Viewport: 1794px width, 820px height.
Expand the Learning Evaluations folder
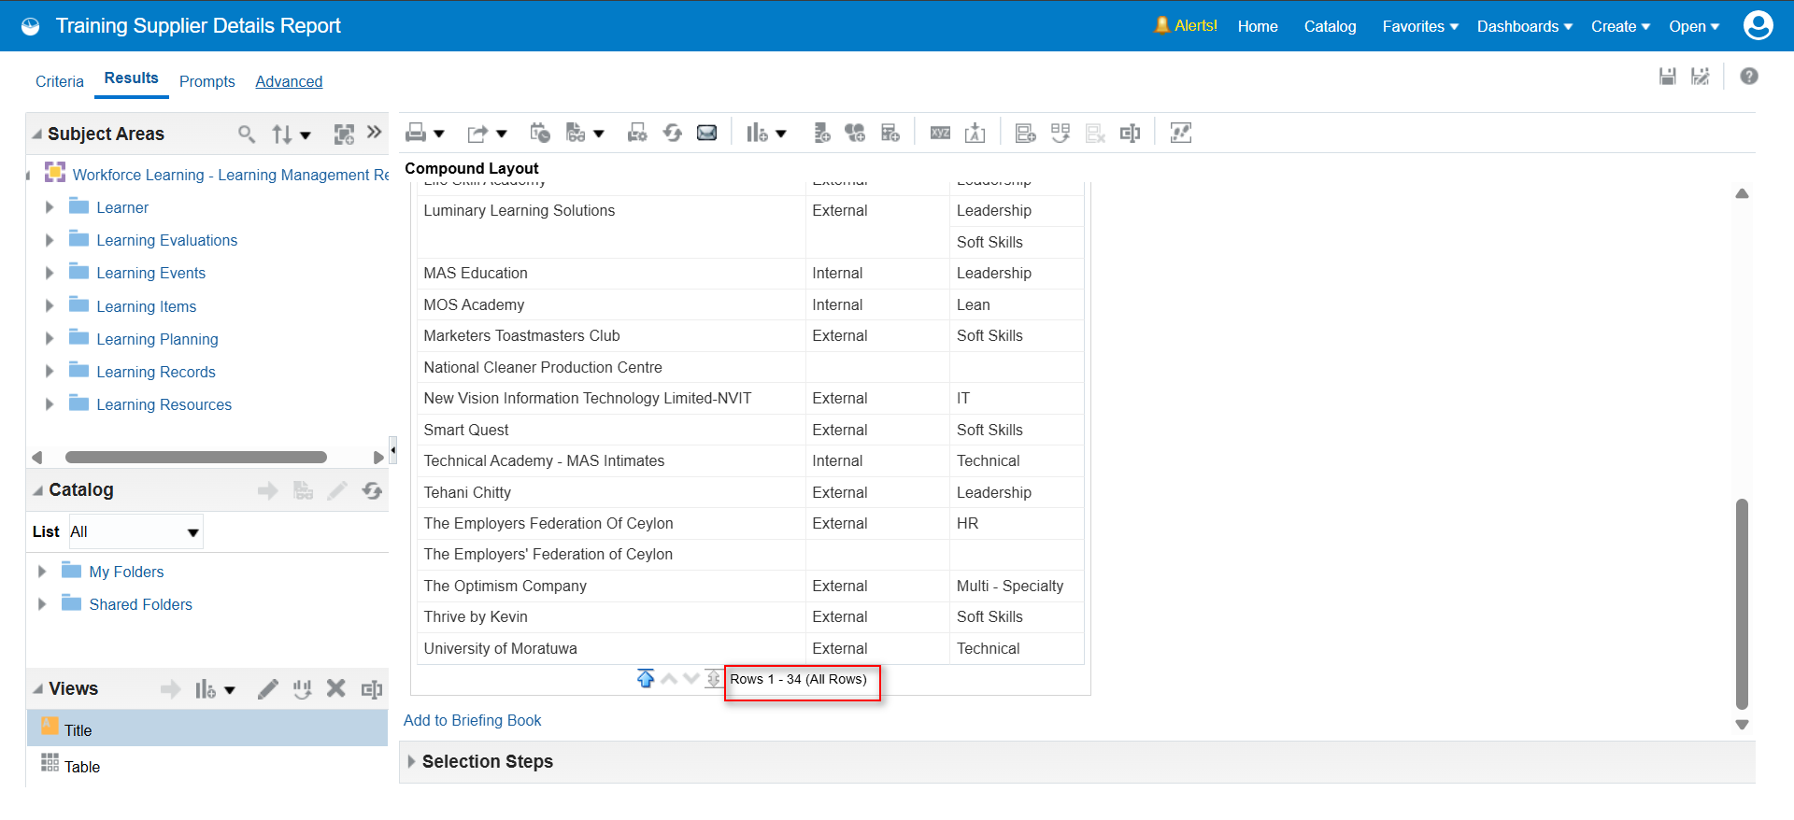tap(50, 240)
